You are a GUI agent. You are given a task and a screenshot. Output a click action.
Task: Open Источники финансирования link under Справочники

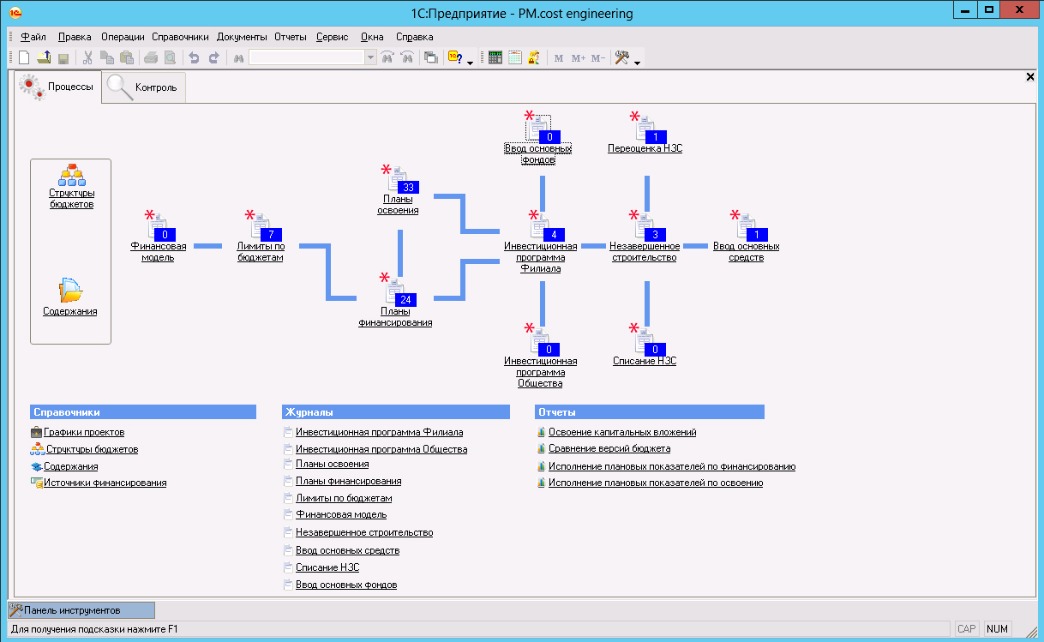click(105, 483)
